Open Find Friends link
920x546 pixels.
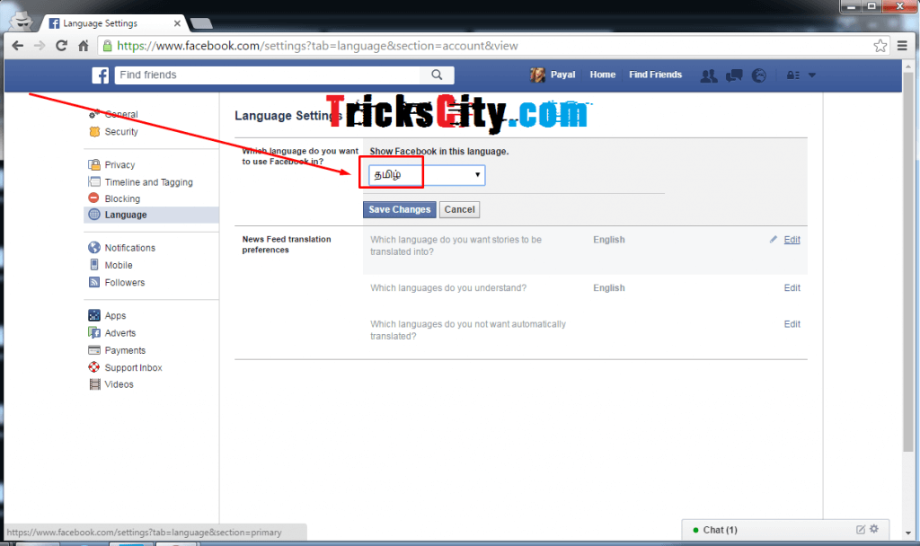click(x=655, y=75)
